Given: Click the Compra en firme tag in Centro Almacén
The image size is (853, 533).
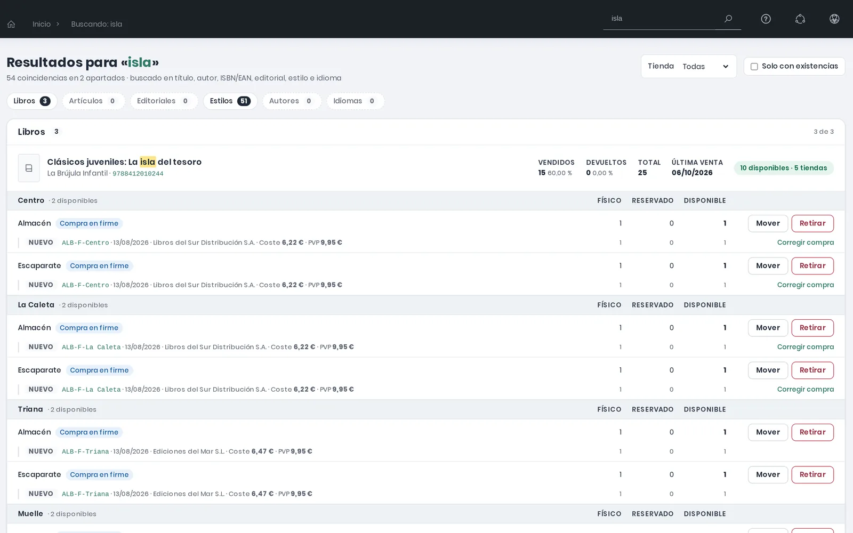Looking at the screenshot, I should (x=89, y=223).
